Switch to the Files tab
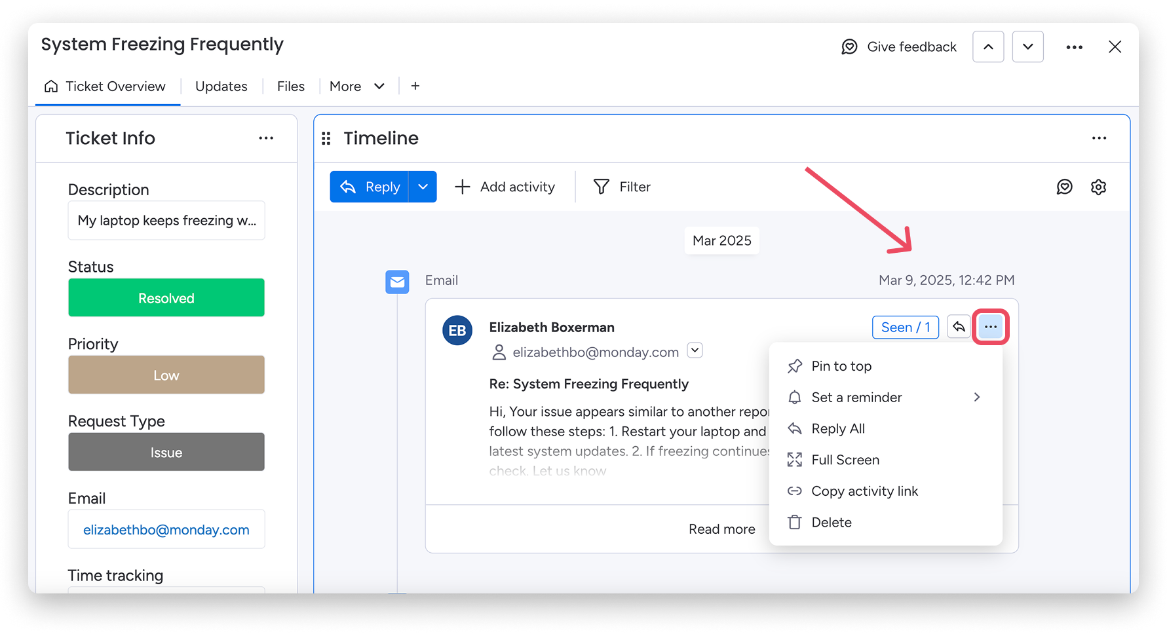This screenshot has height=636, width=1167. pyautogui.click(x=290, y=86)
